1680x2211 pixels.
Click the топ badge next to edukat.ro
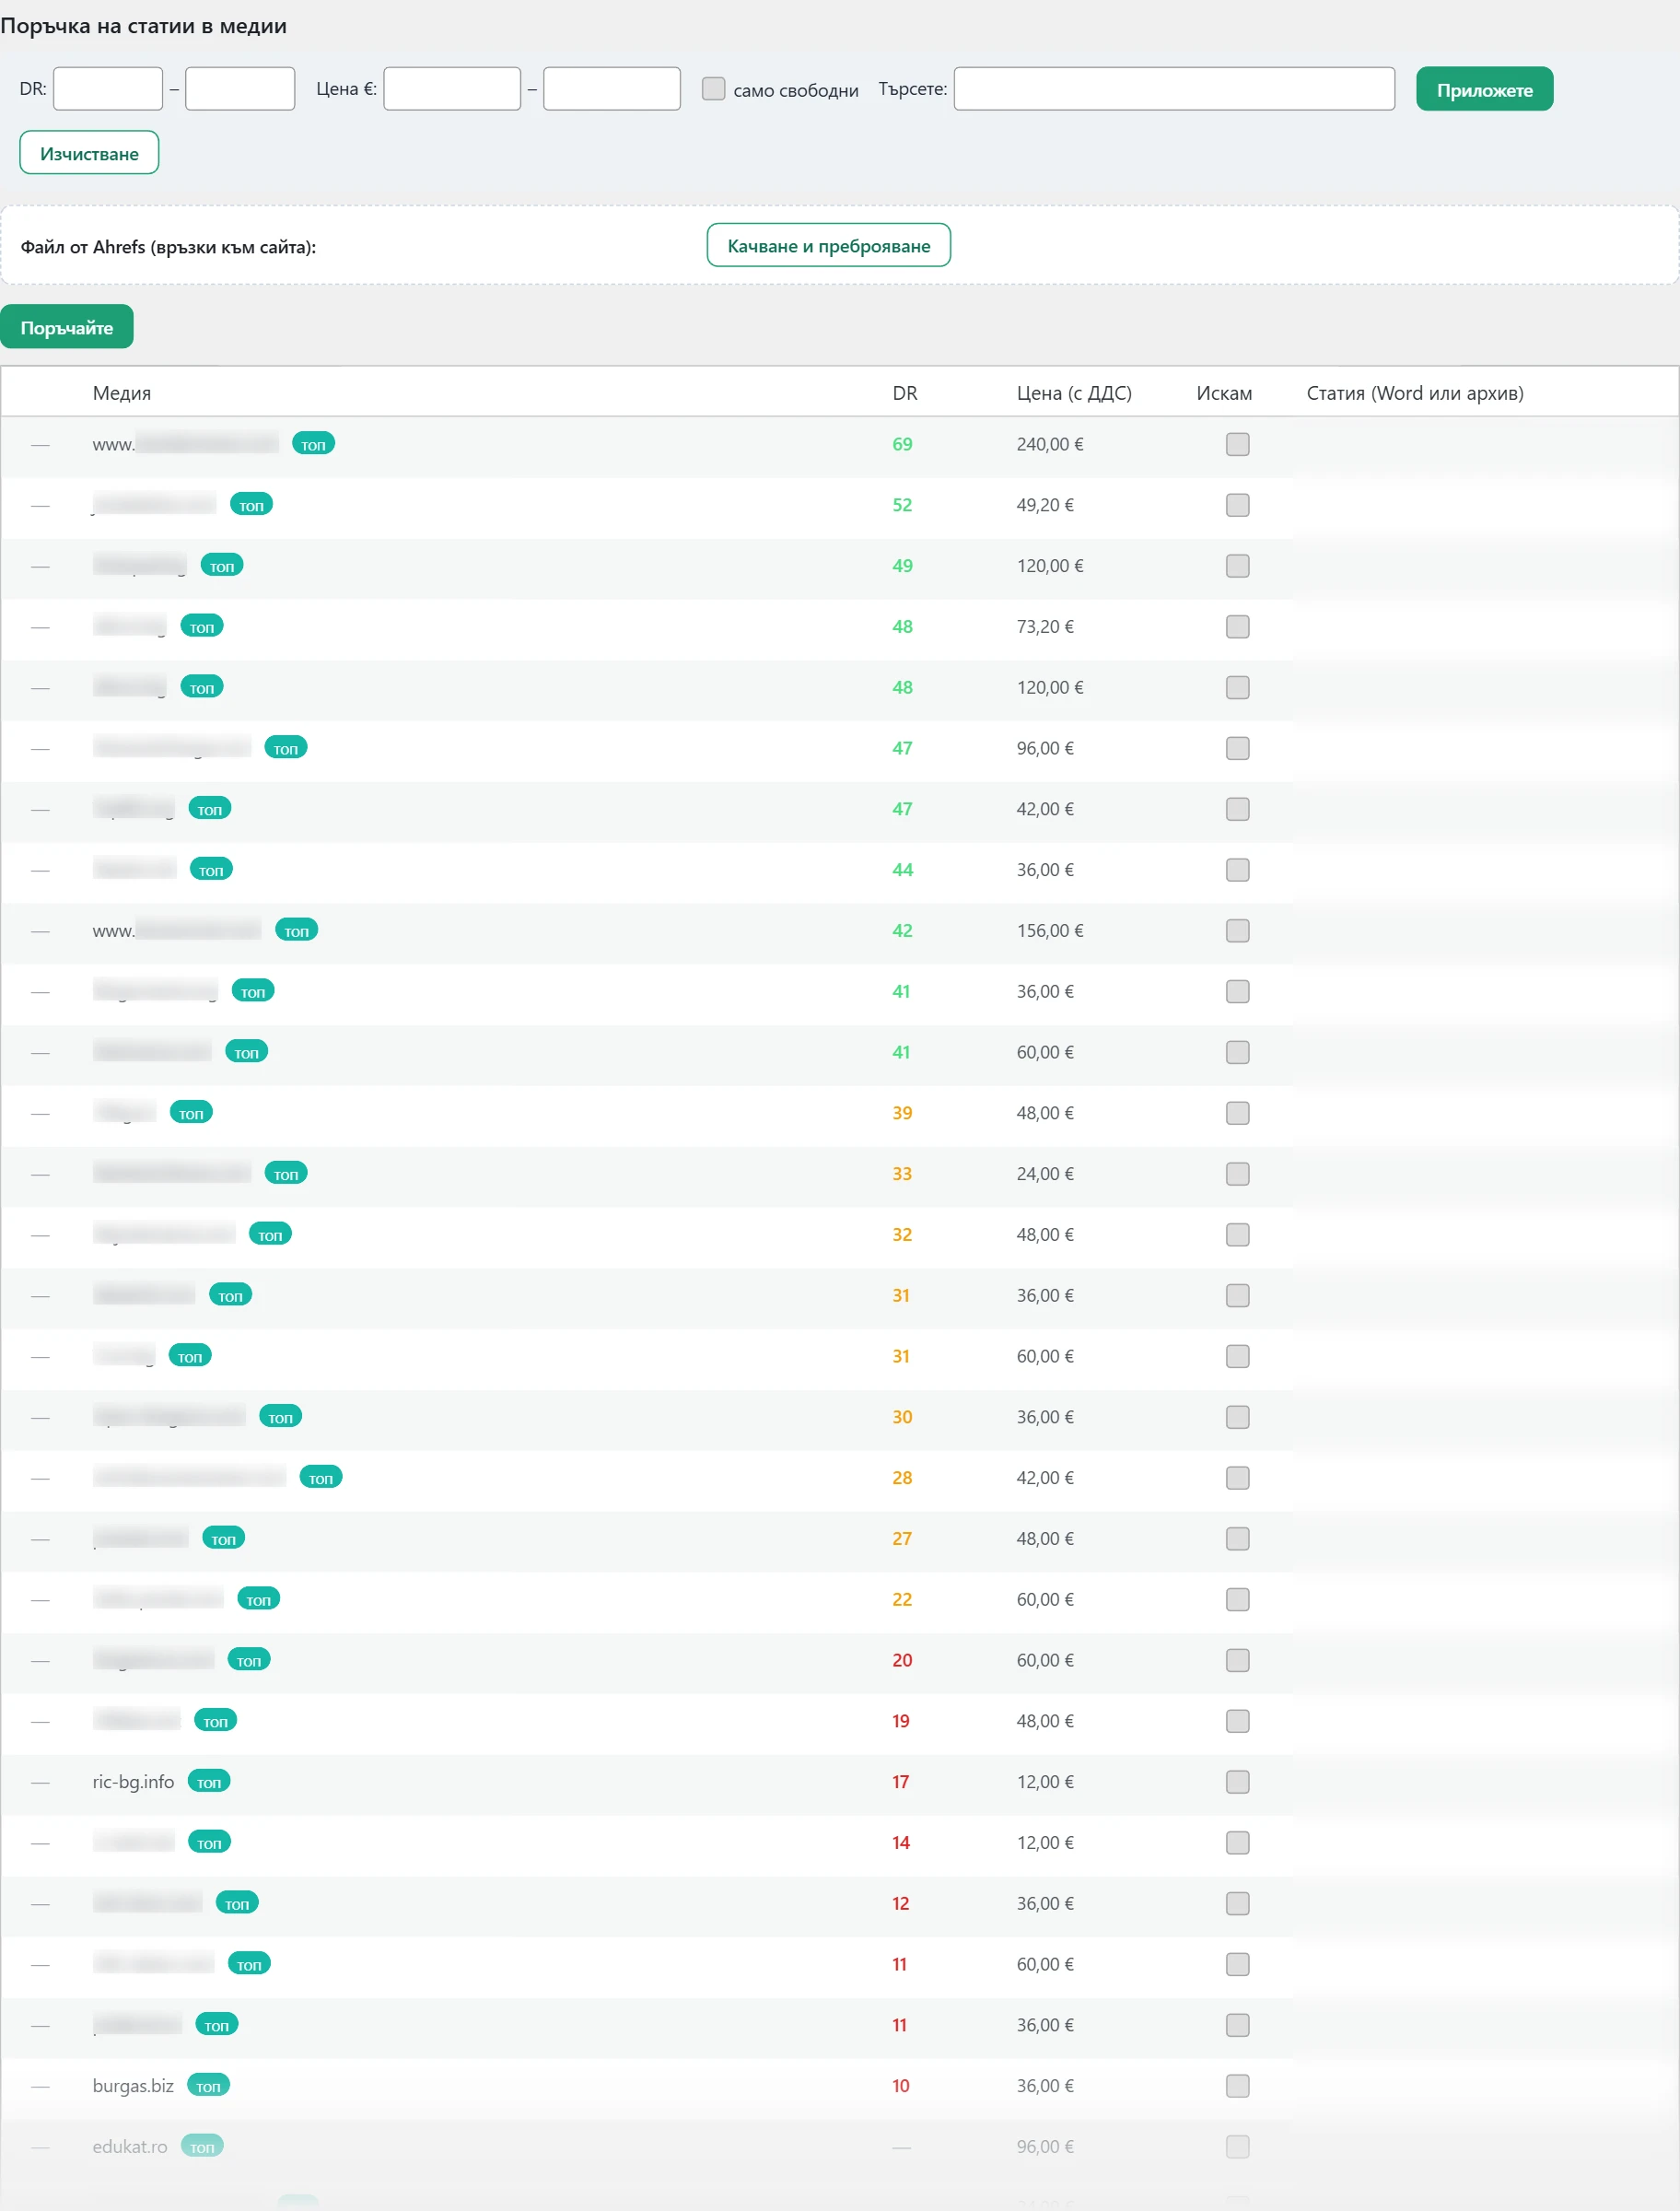pos(202,2146)
